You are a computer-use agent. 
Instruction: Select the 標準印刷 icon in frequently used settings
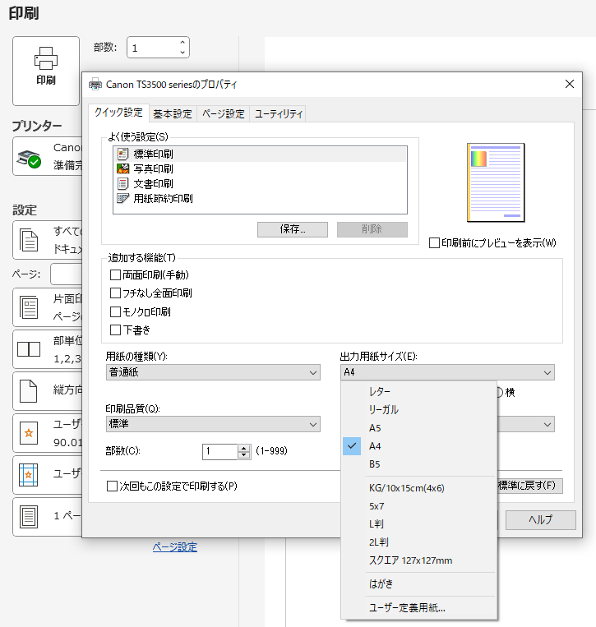coord(122,154)
